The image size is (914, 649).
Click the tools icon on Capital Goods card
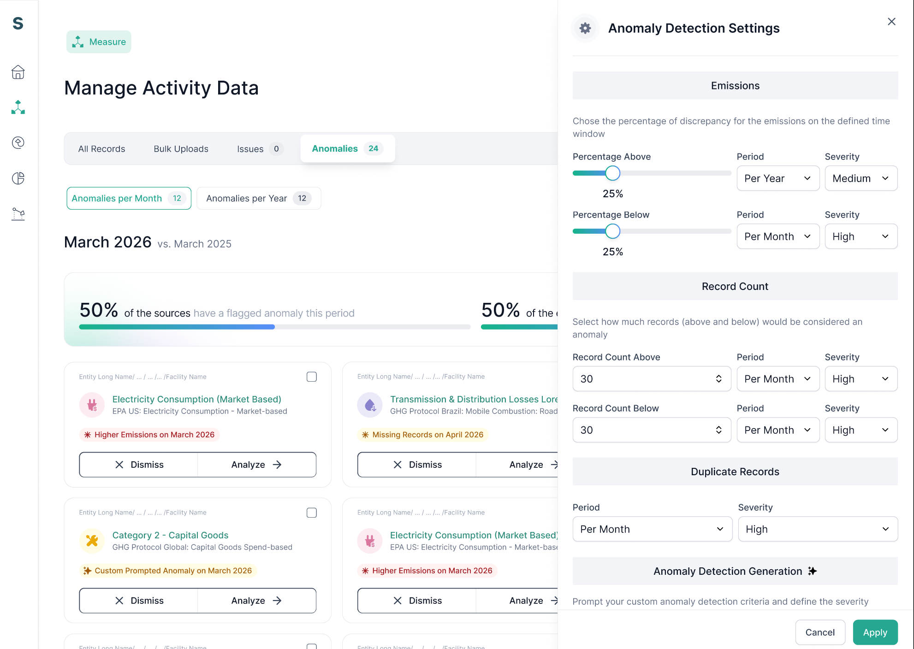click(92, 541)
